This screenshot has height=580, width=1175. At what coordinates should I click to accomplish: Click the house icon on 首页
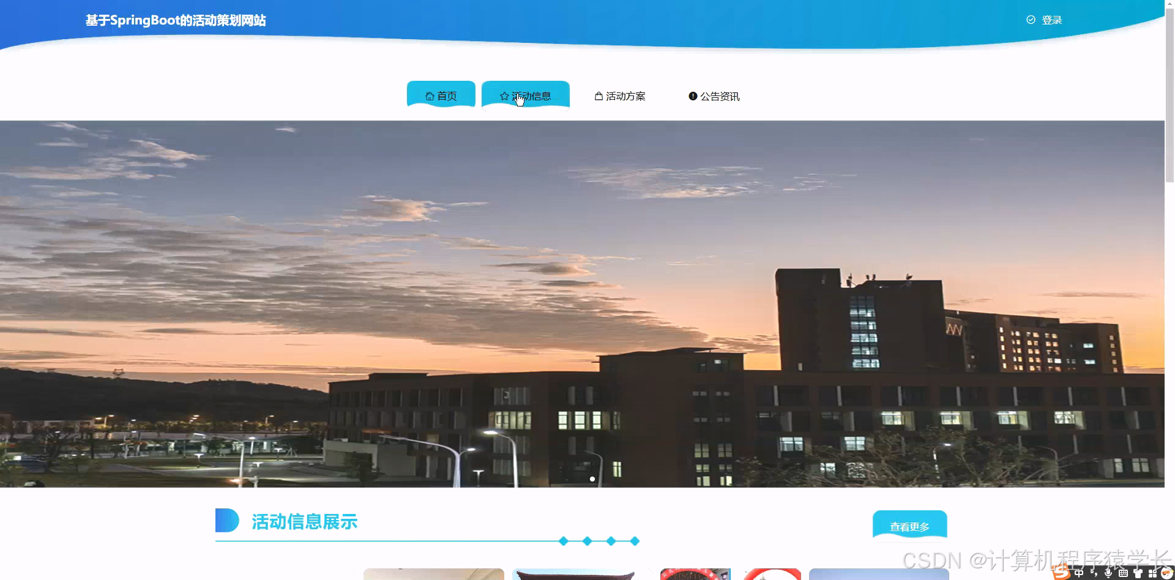430,96
